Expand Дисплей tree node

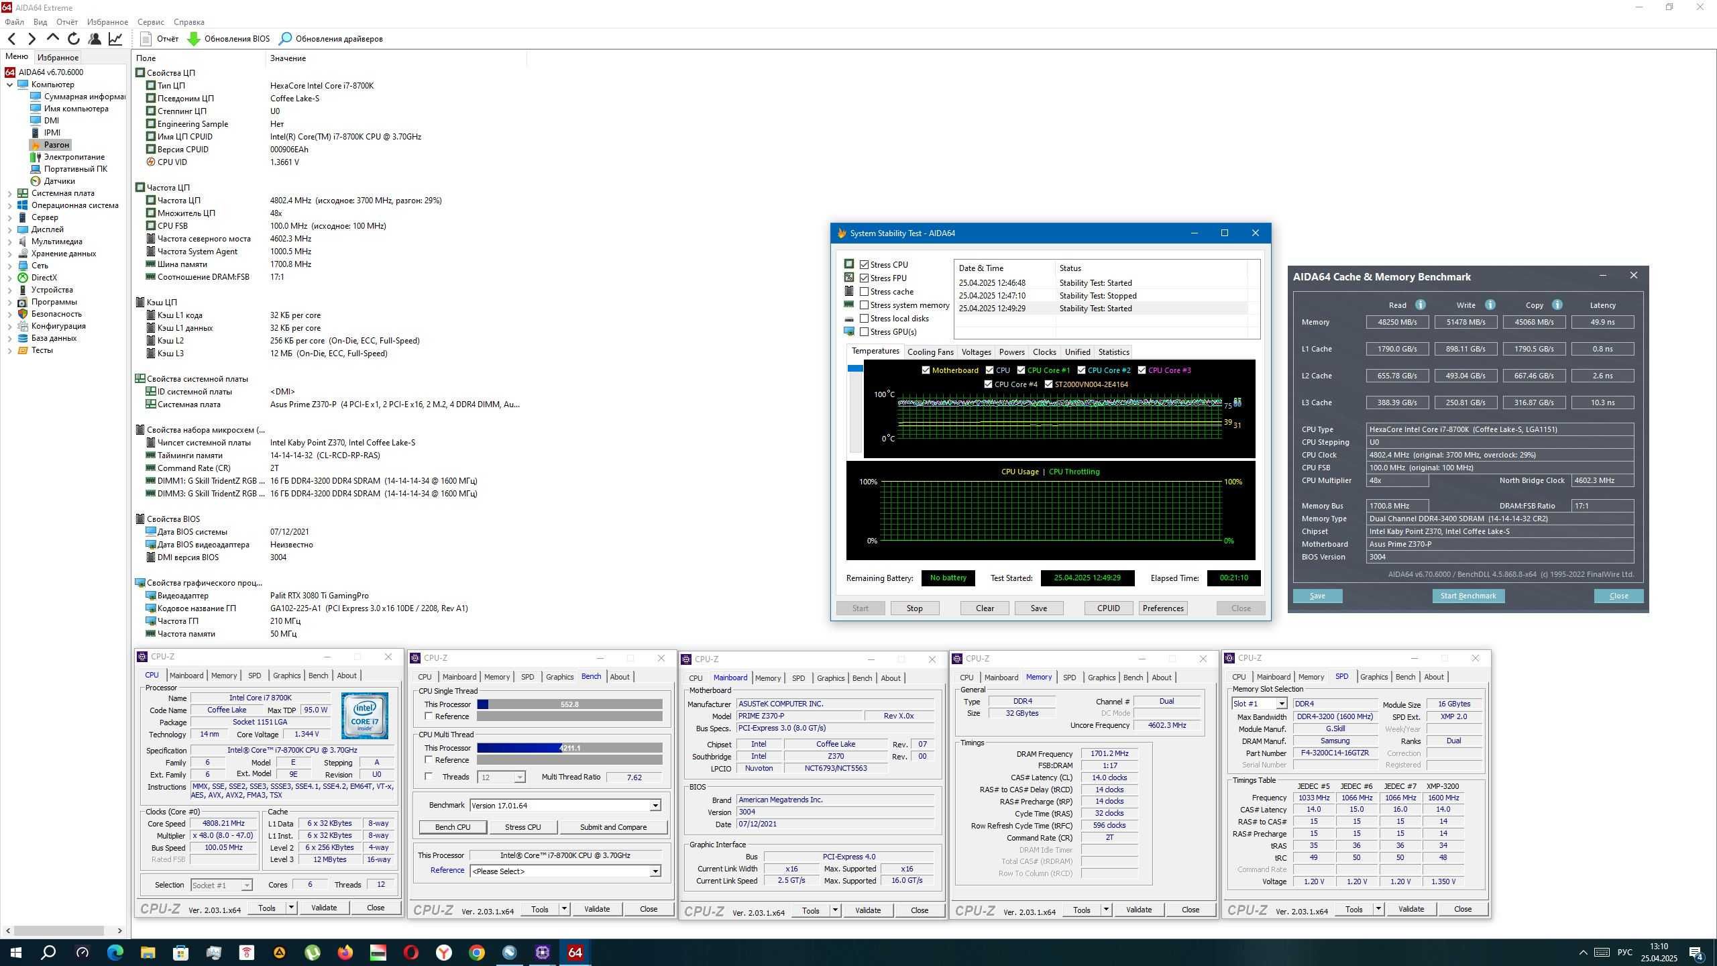click(10, 229)
